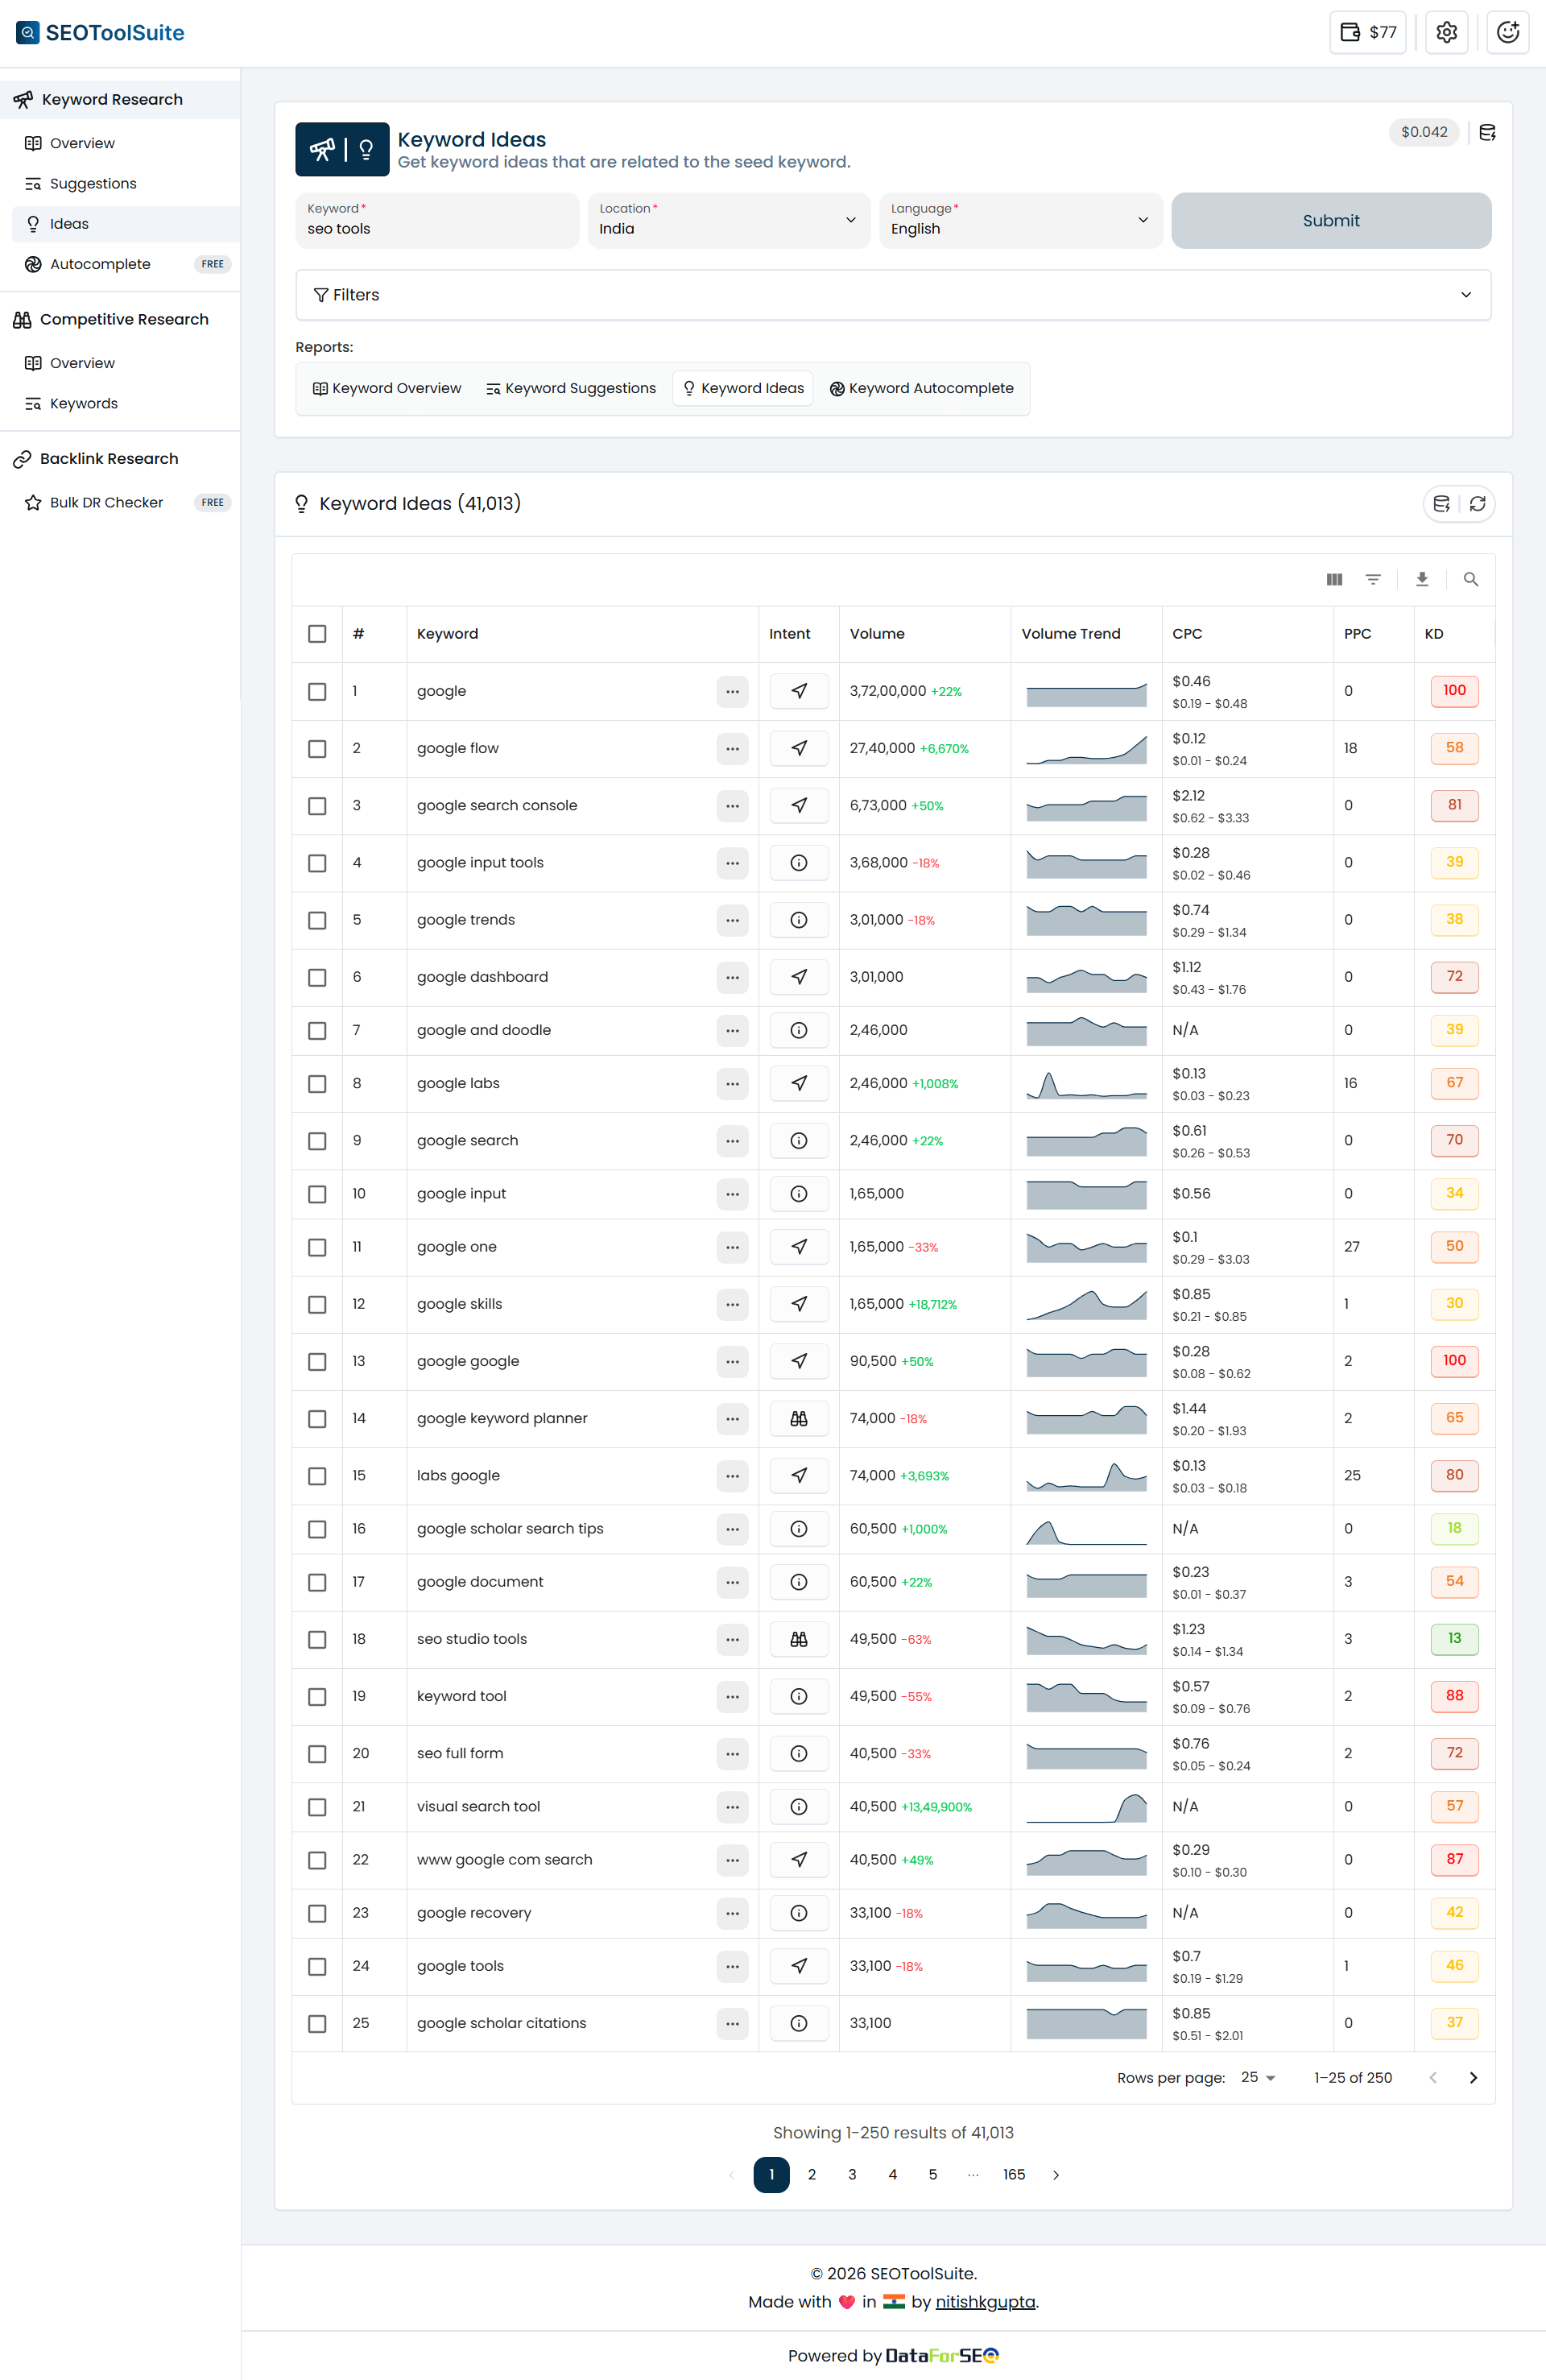Click the intent icon for google tools row
Viewport: 1546px width, 2380px height.
point(799,1966)
